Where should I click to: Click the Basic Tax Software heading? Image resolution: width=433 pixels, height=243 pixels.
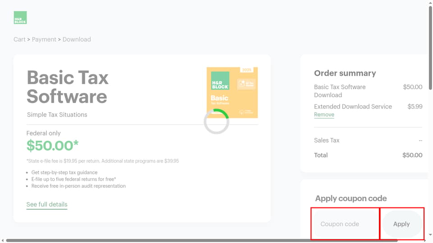(68, 87)
